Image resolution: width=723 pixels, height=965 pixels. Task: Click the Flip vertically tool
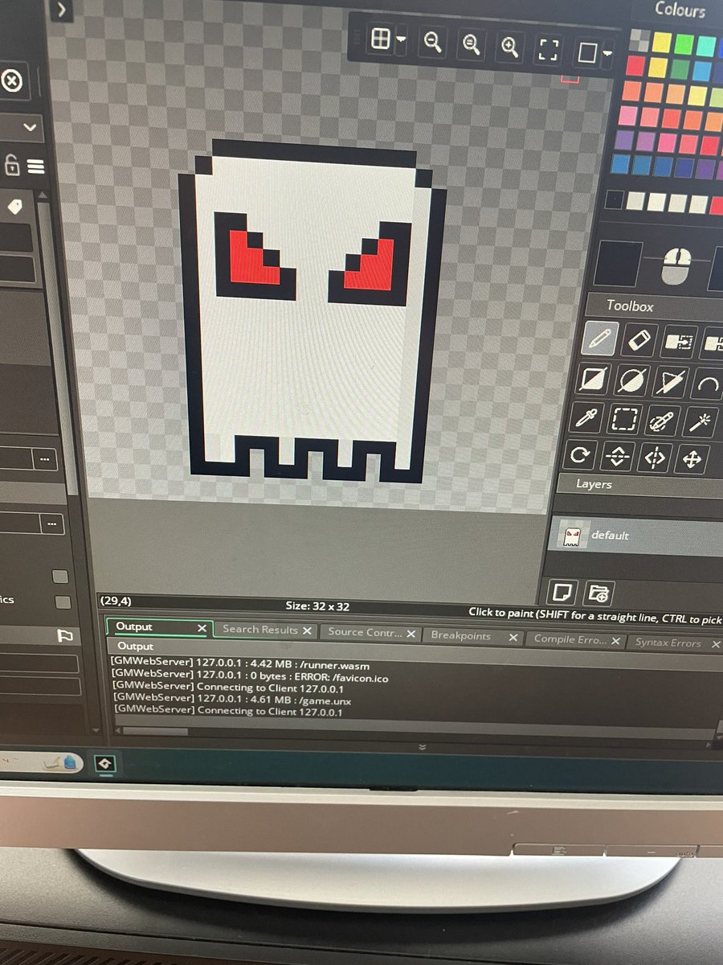(617, 457)
